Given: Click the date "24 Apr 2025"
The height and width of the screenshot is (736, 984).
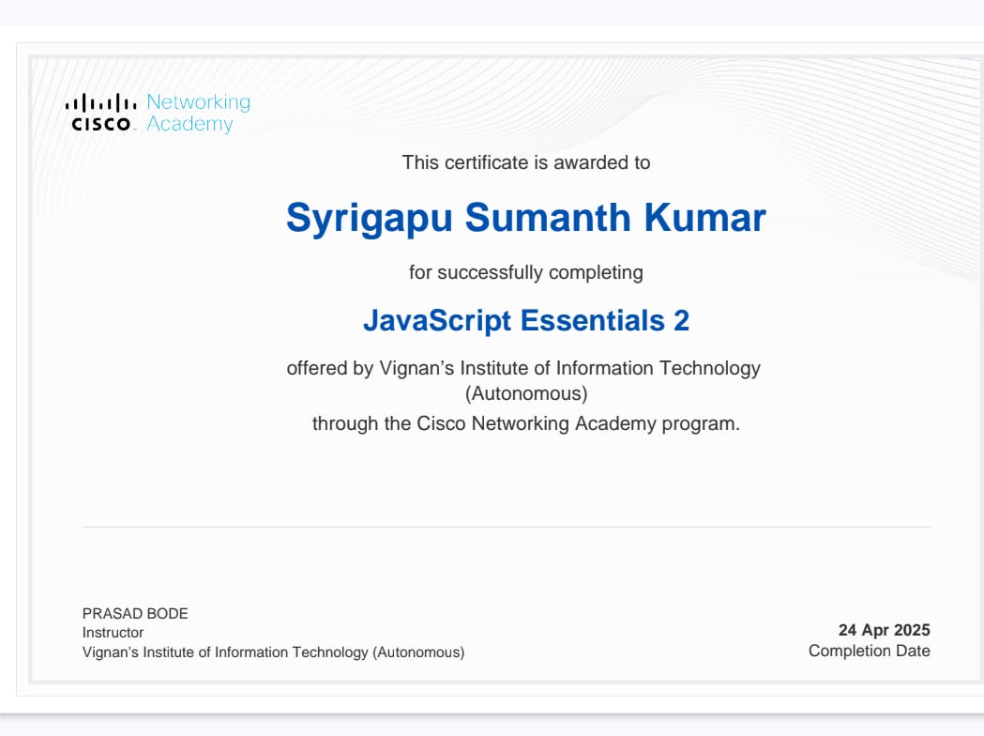Looking at the screenshot, I should pyautogui.click(x=885, y=630).
